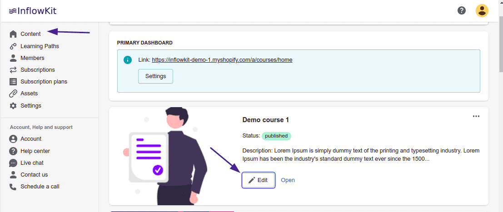Click the Subscriptions arrows icon
The image size is (503, 212).
[13, 70]
